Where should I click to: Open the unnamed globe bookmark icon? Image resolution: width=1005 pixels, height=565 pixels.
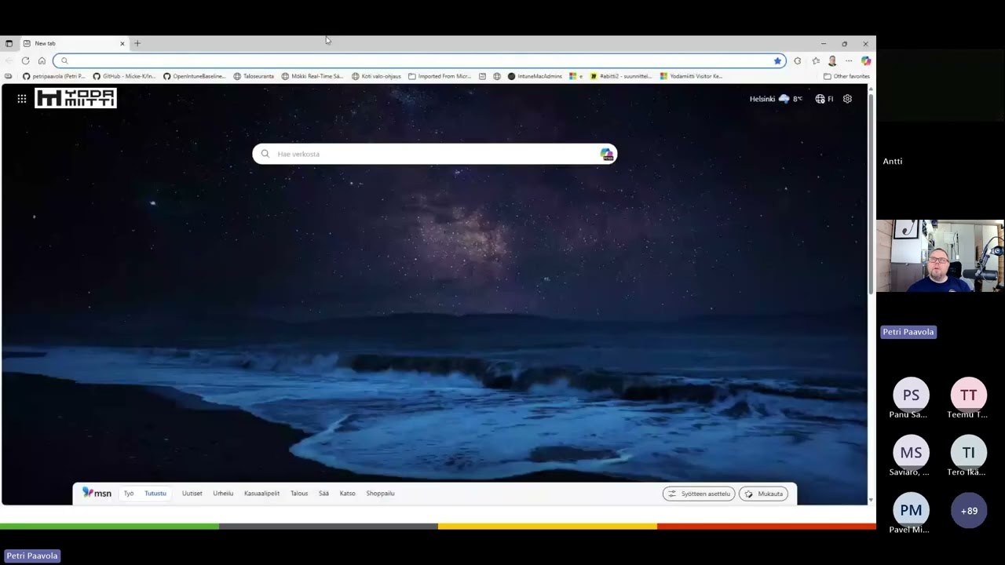point(497,76)
